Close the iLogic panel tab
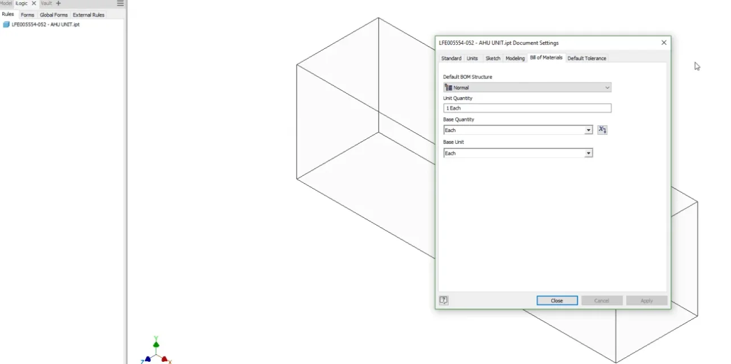 coord(34,3)
